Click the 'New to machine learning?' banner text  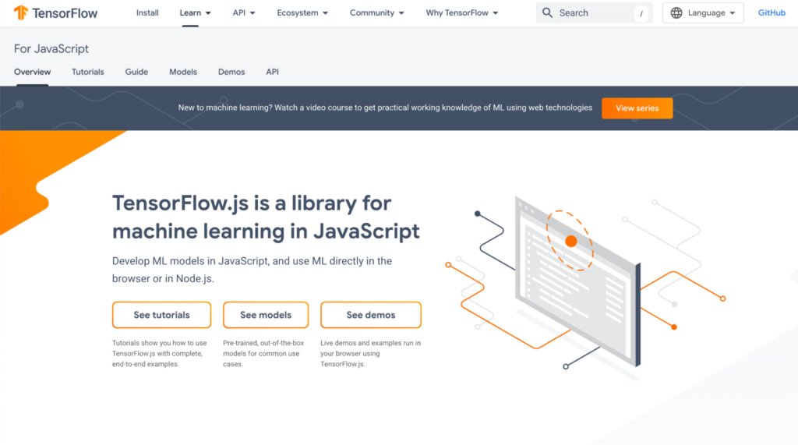pos(385,108)
